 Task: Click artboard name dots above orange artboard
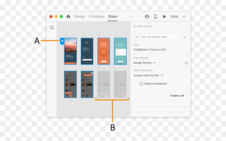pyautogui.click(x=99, y=35)
